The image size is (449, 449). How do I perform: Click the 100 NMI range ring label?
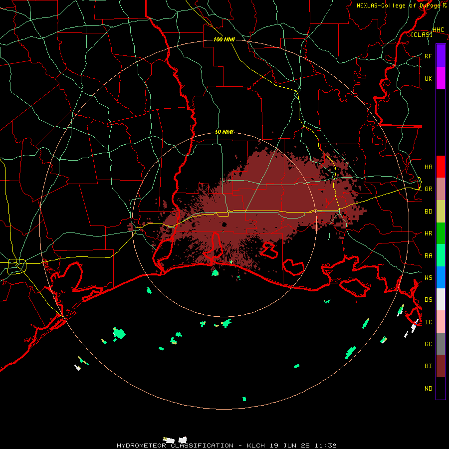[x=224, y=39]
